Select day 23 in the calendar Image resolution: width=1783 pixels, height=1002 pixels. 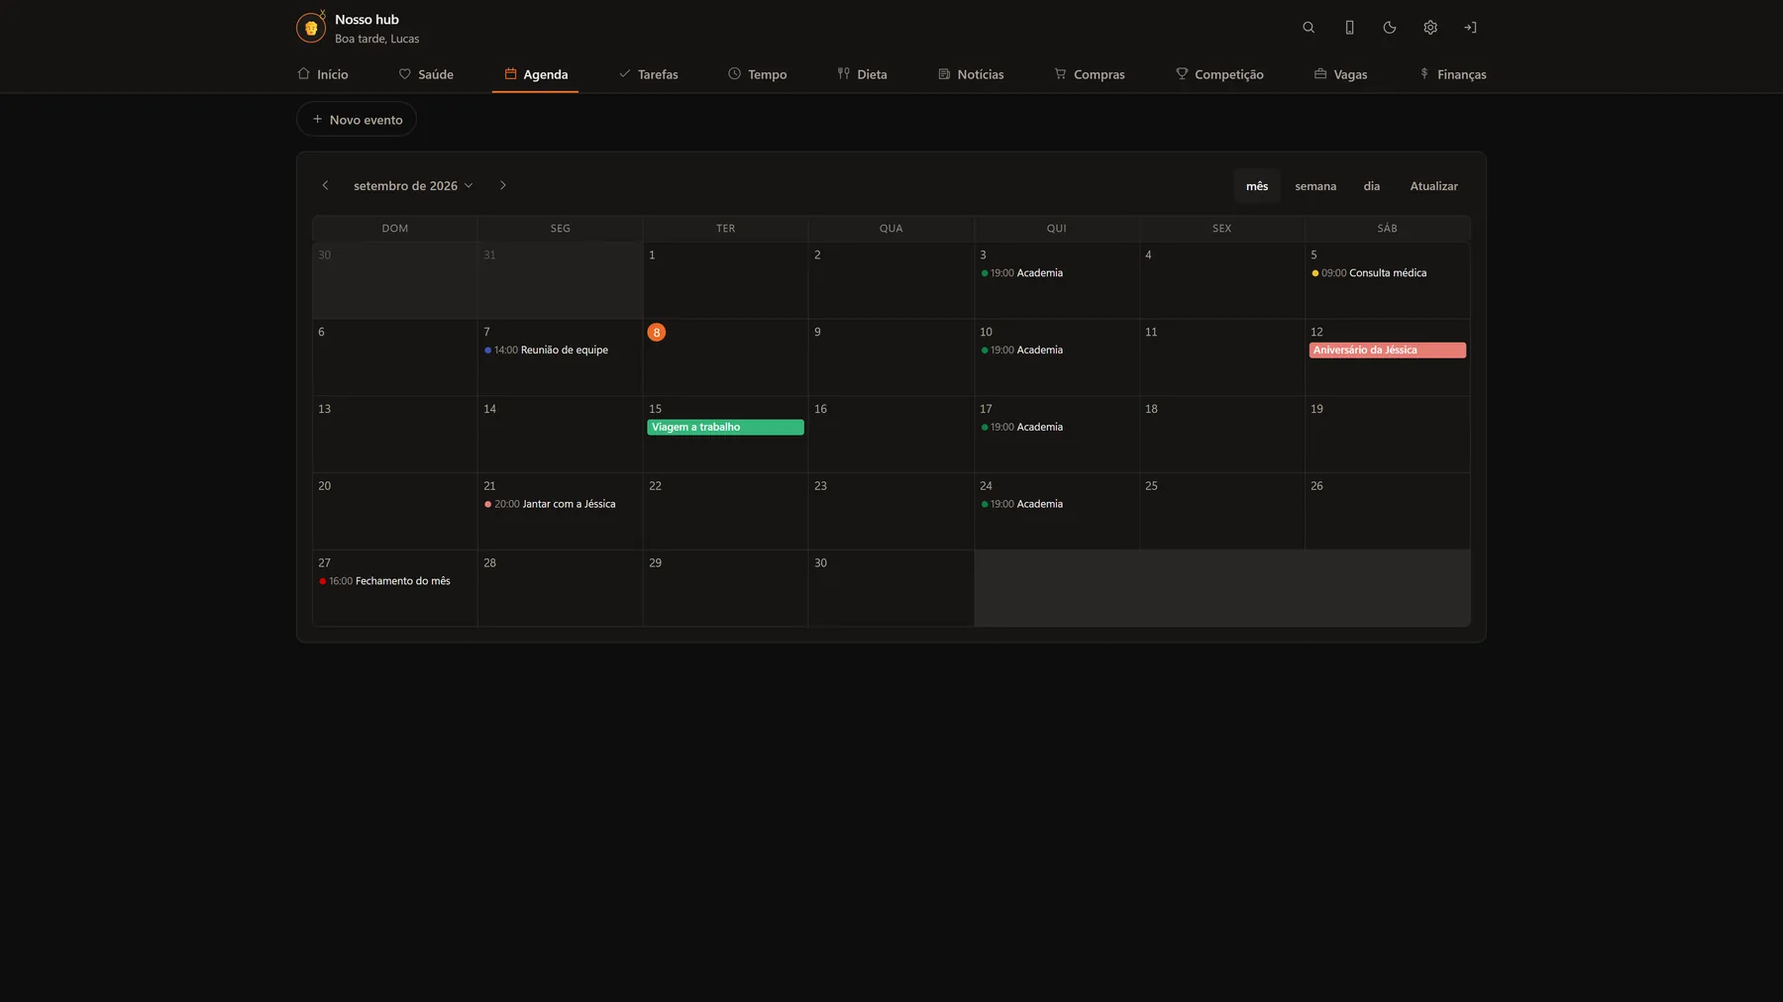891,511
